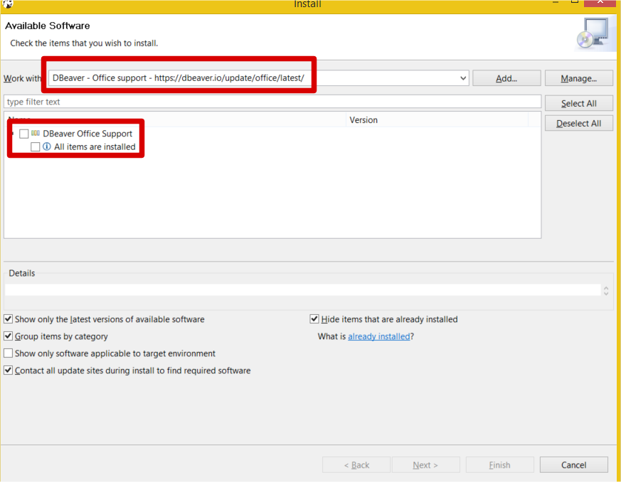Toggle Show only the latest versions checkbox
Image resolution: width=621 pixels, height=482 pixels.
pyautogui.click(x=9, y=319)
